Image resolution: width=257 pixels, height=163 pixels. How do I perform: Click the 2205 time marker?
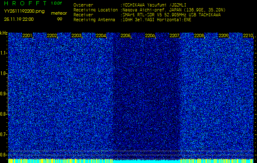(x=125, y=35)
